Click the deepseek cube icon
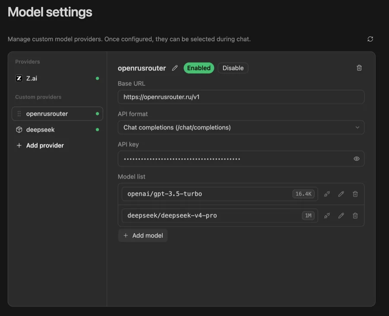389x316 pixels. pos(19,130)
